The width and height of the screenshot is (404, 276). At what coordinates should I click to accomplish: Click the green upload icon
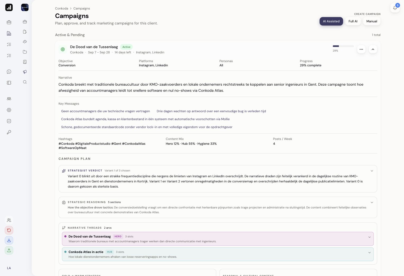[x=9, y=250]
